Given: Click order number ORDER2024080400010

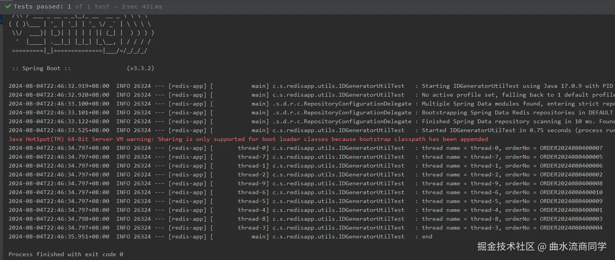Looking at the screenshot, I should [571, 192].
